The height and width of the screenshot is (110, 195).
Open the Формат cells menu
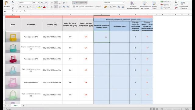point(165,8)
